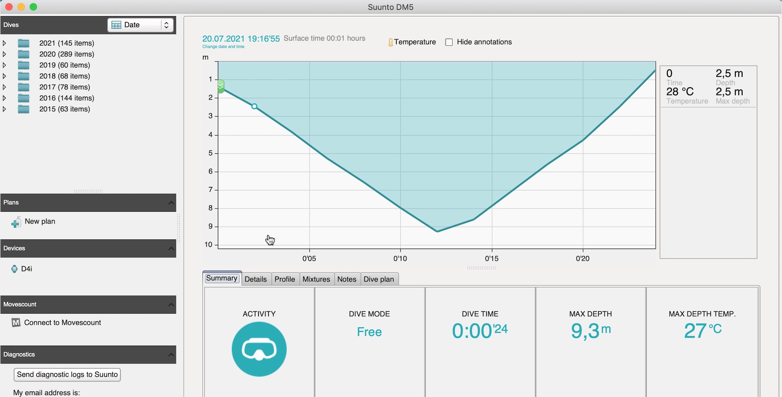
Task: Expand the 2020 dives tree node
Action: 5,54
